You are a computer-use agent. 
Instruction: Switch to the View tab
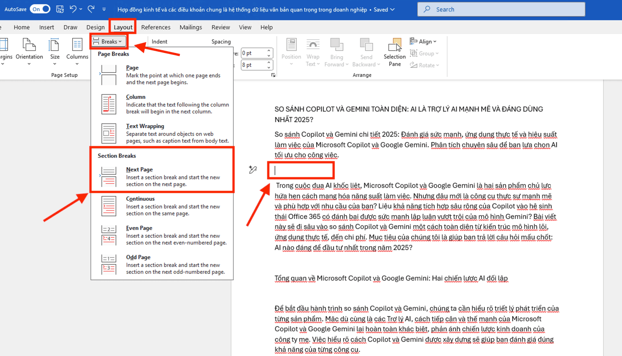click(x=245, y=27)
